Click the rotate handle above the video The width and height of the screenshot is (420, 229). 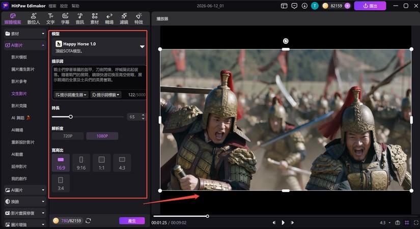(x=286, y=41)
